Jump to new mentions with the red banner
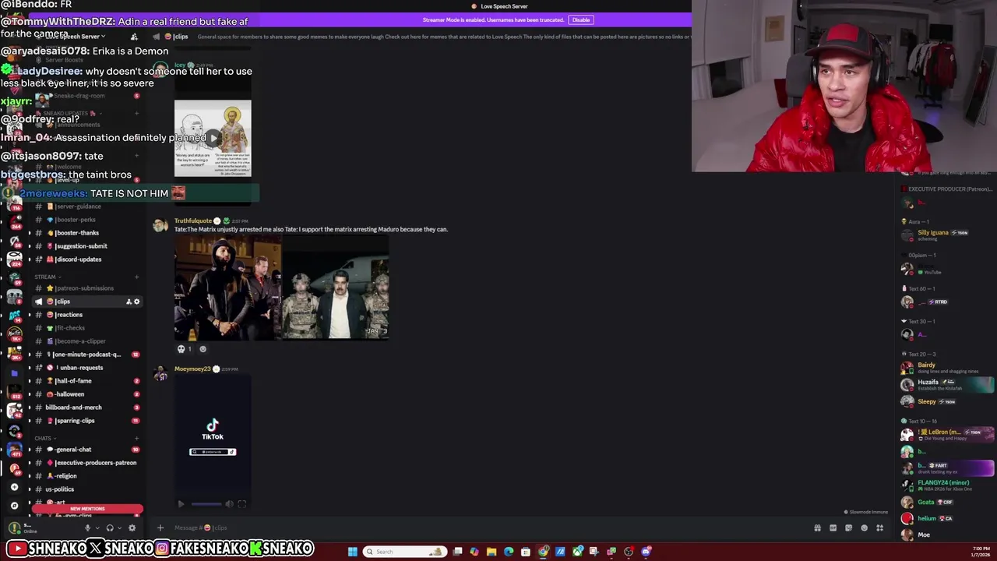The height and width of the screenshot is (561, 997). point(87,509)
